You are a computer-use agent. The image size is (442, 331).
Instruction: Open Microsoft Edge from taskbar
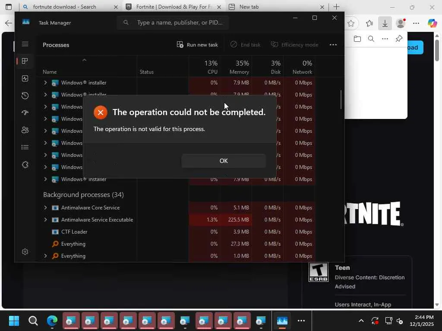click(52, 321)
